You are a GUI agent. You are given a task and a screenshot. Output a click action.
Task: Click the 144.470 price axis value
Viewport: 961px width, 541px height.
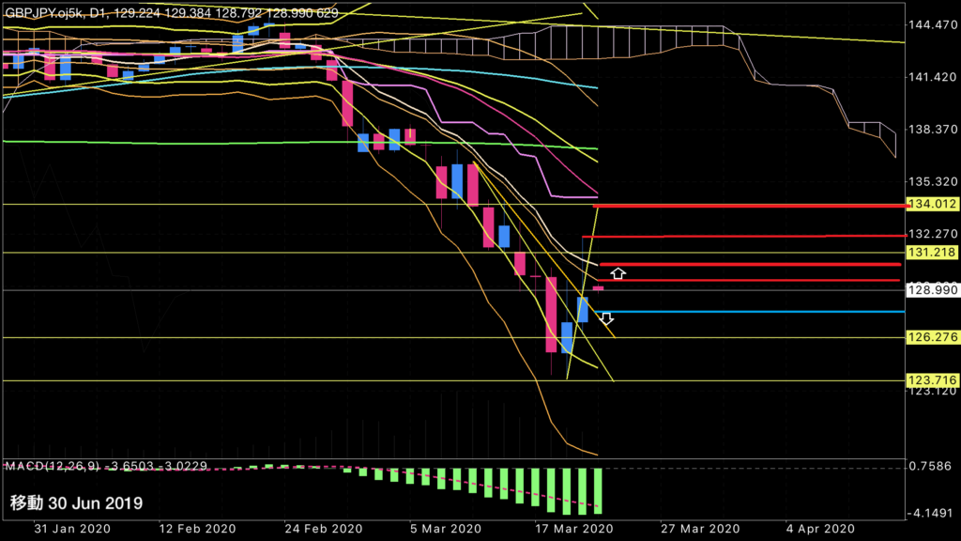coord(932,25)
